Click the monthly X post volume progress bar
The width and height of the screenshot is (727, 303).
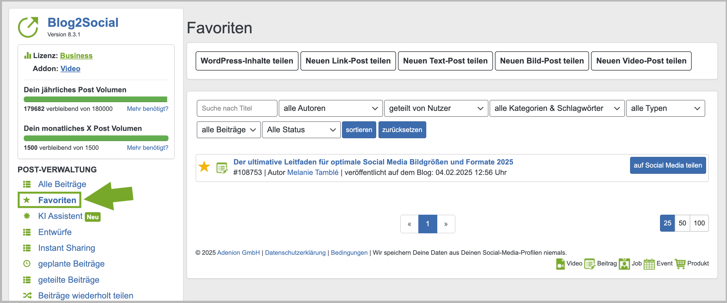[x=96, y=138]
